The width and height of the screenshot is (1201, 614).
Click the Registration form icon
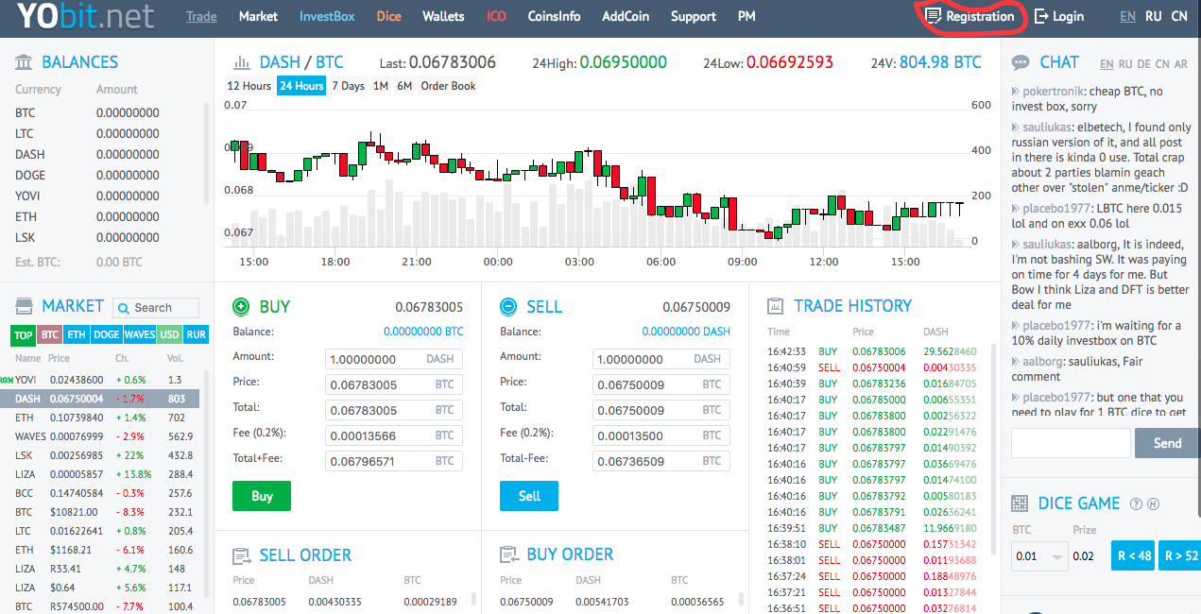click(x=934, y=16)
